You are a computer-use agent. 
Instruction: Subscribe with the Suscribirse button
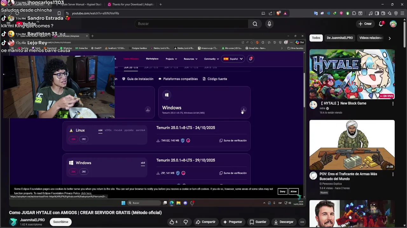[61, 222]
